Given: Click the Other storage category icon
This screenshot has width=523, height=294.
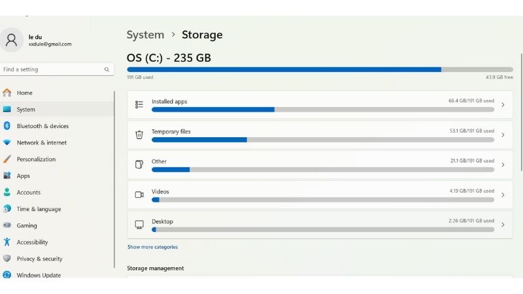Looking at the screenshot, I should click(139, 165).
